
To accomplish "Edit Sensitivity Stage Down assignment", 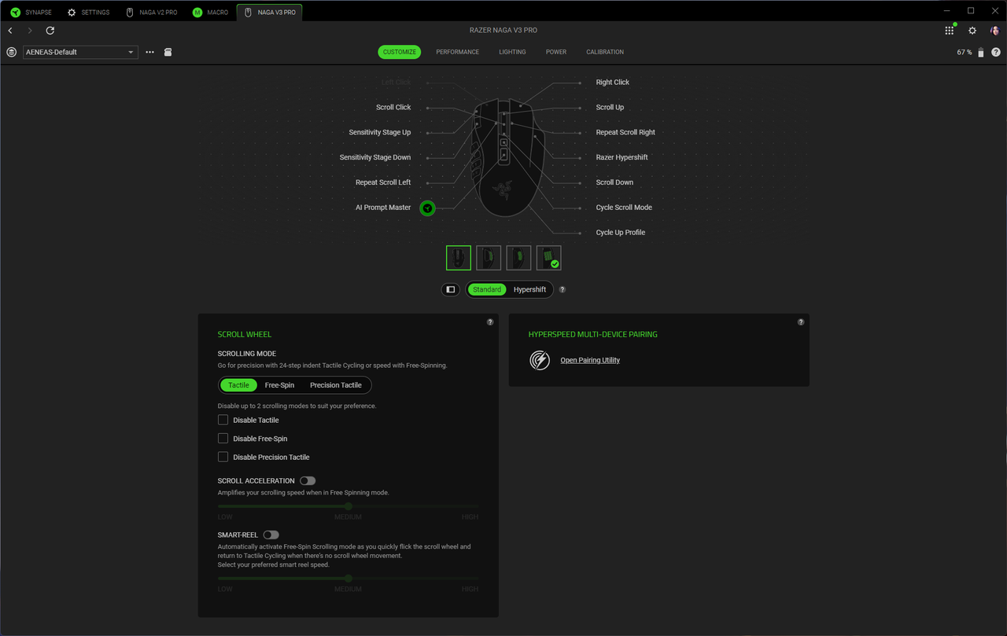I will click(x=375, y=157).
